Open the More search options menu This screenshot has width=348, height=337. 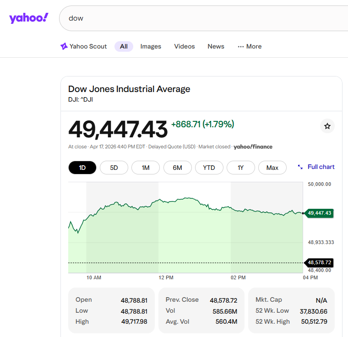[250, 46]
